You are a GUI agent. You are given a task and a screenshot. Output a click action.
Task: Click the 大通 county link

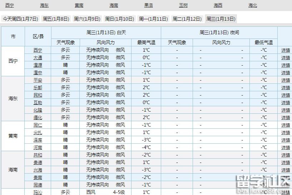pyautogui.click(x=38, y=58)
